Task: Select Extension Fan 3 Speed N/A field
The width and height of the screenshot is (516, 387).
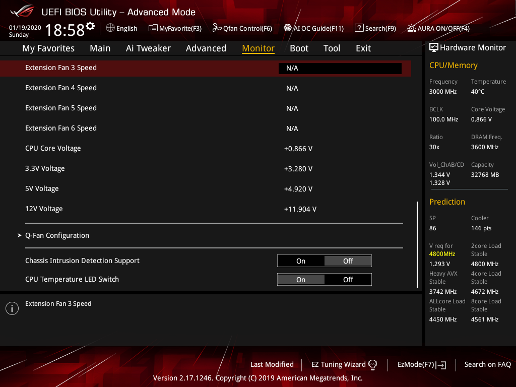Action: pyautogui.click(x=340, y=69)
